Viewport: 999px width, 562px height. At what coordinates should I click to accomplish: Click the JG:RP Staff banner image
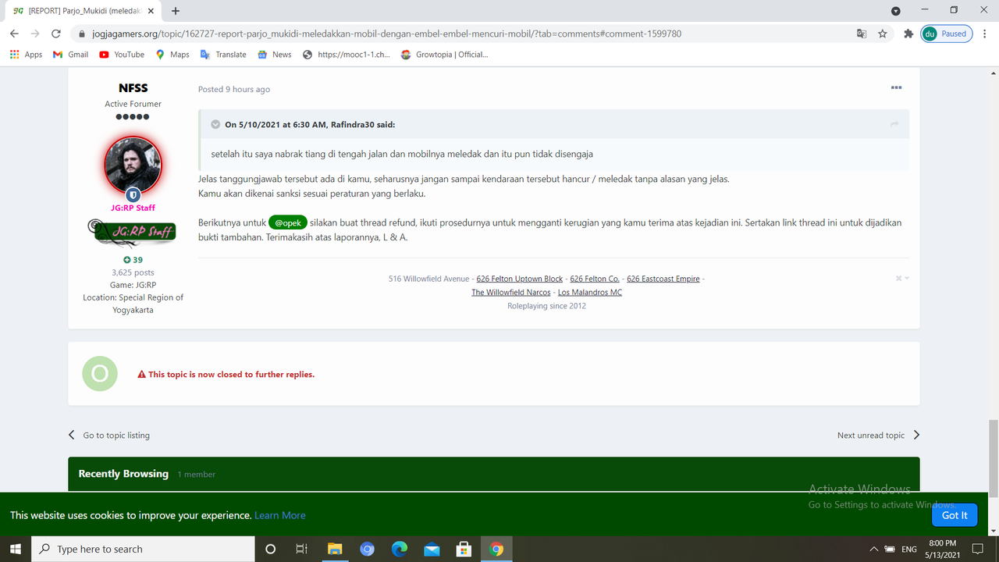(133, 231)
